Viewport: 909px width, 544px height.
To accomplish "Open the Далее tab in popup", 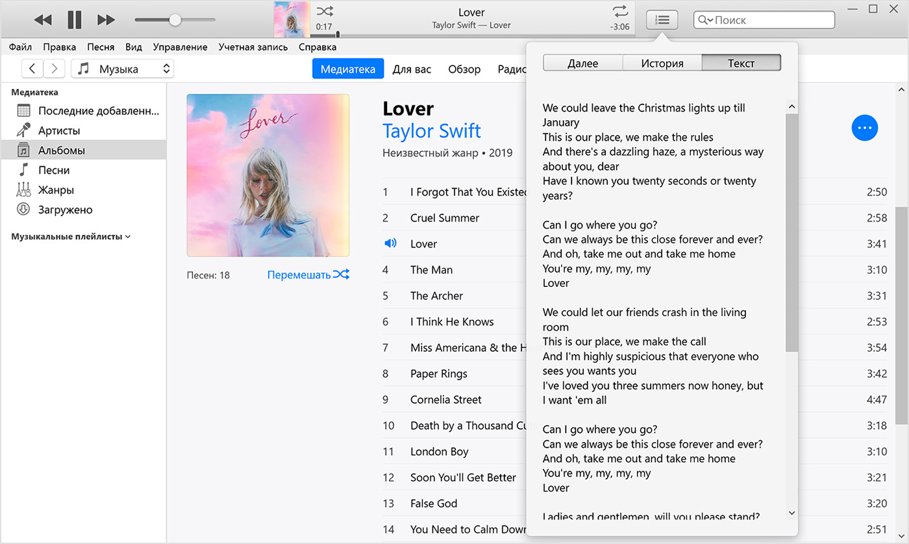I will pos(583,63).
